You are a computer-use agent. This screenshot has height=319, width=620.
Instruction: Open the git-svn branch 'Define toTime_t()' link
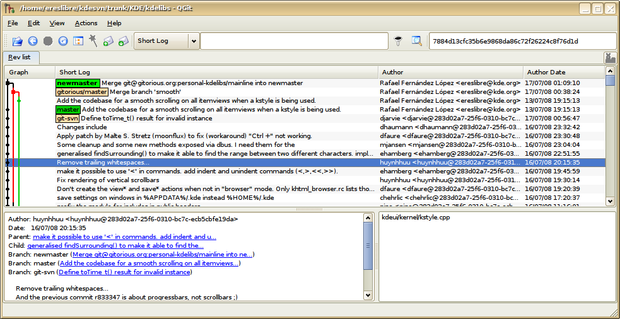pos(124,272)
